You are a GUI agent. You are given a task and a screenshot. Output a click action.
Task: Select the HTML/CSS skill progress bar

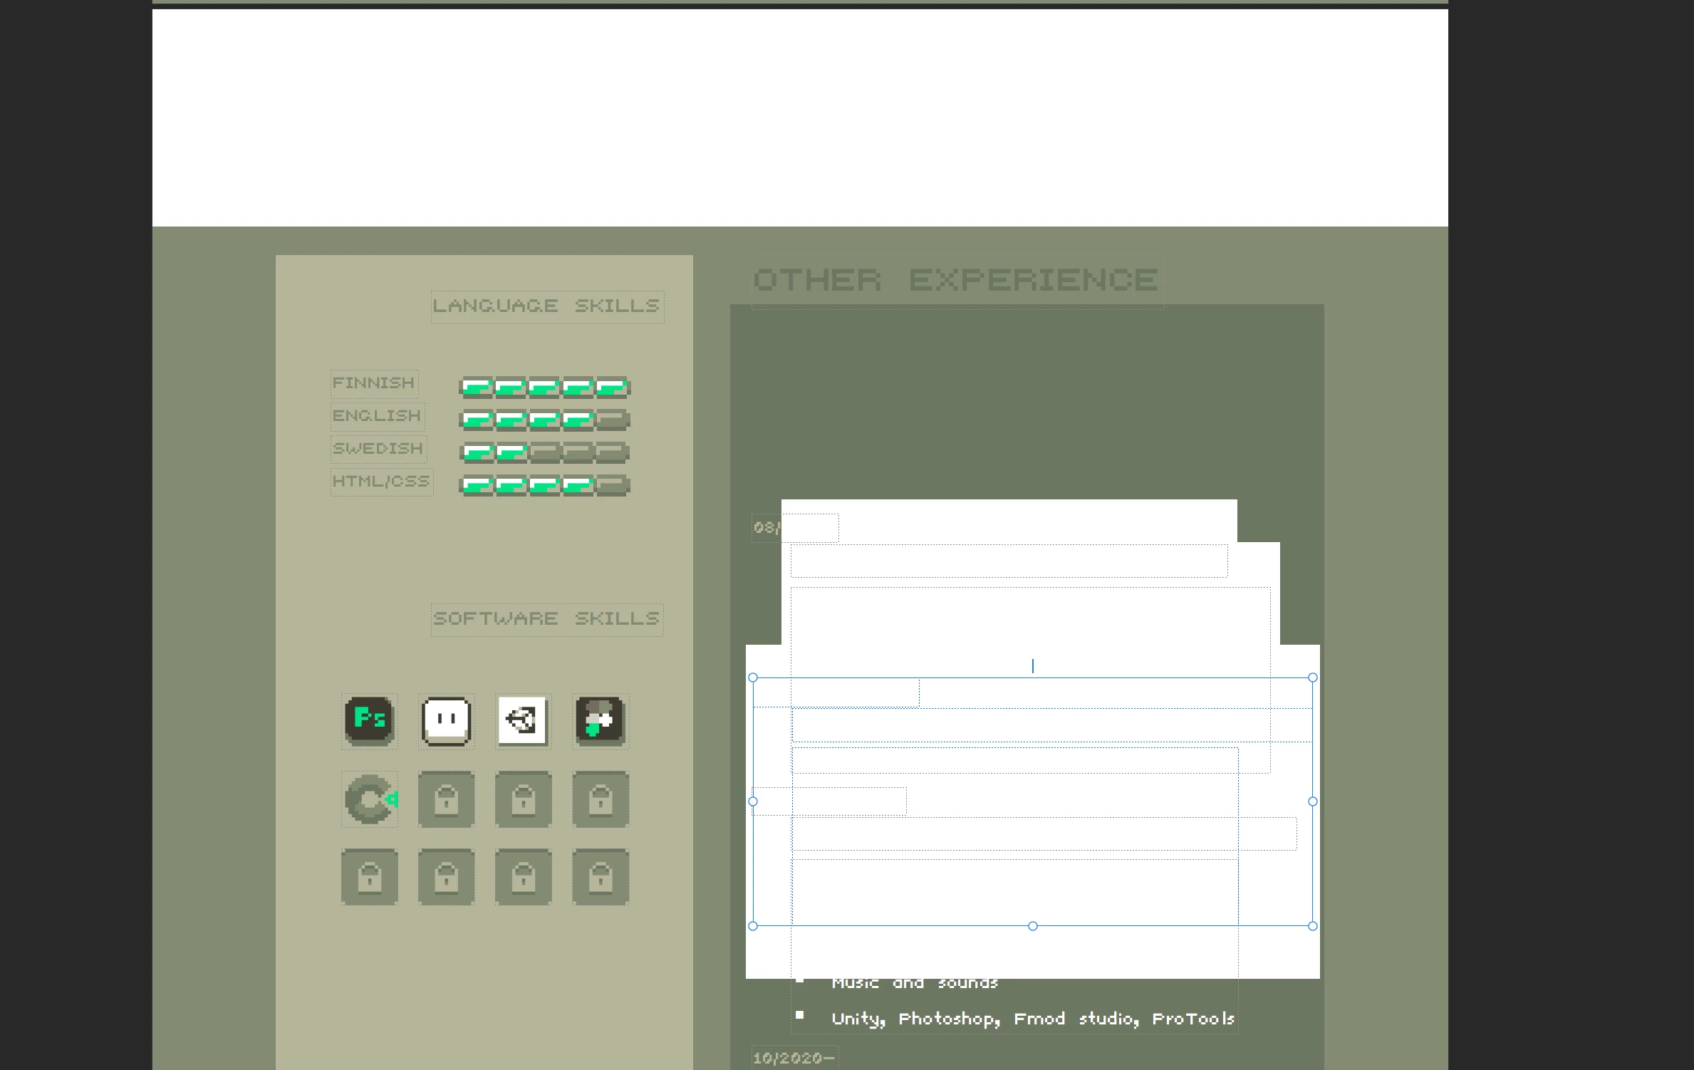pos(545,485)
